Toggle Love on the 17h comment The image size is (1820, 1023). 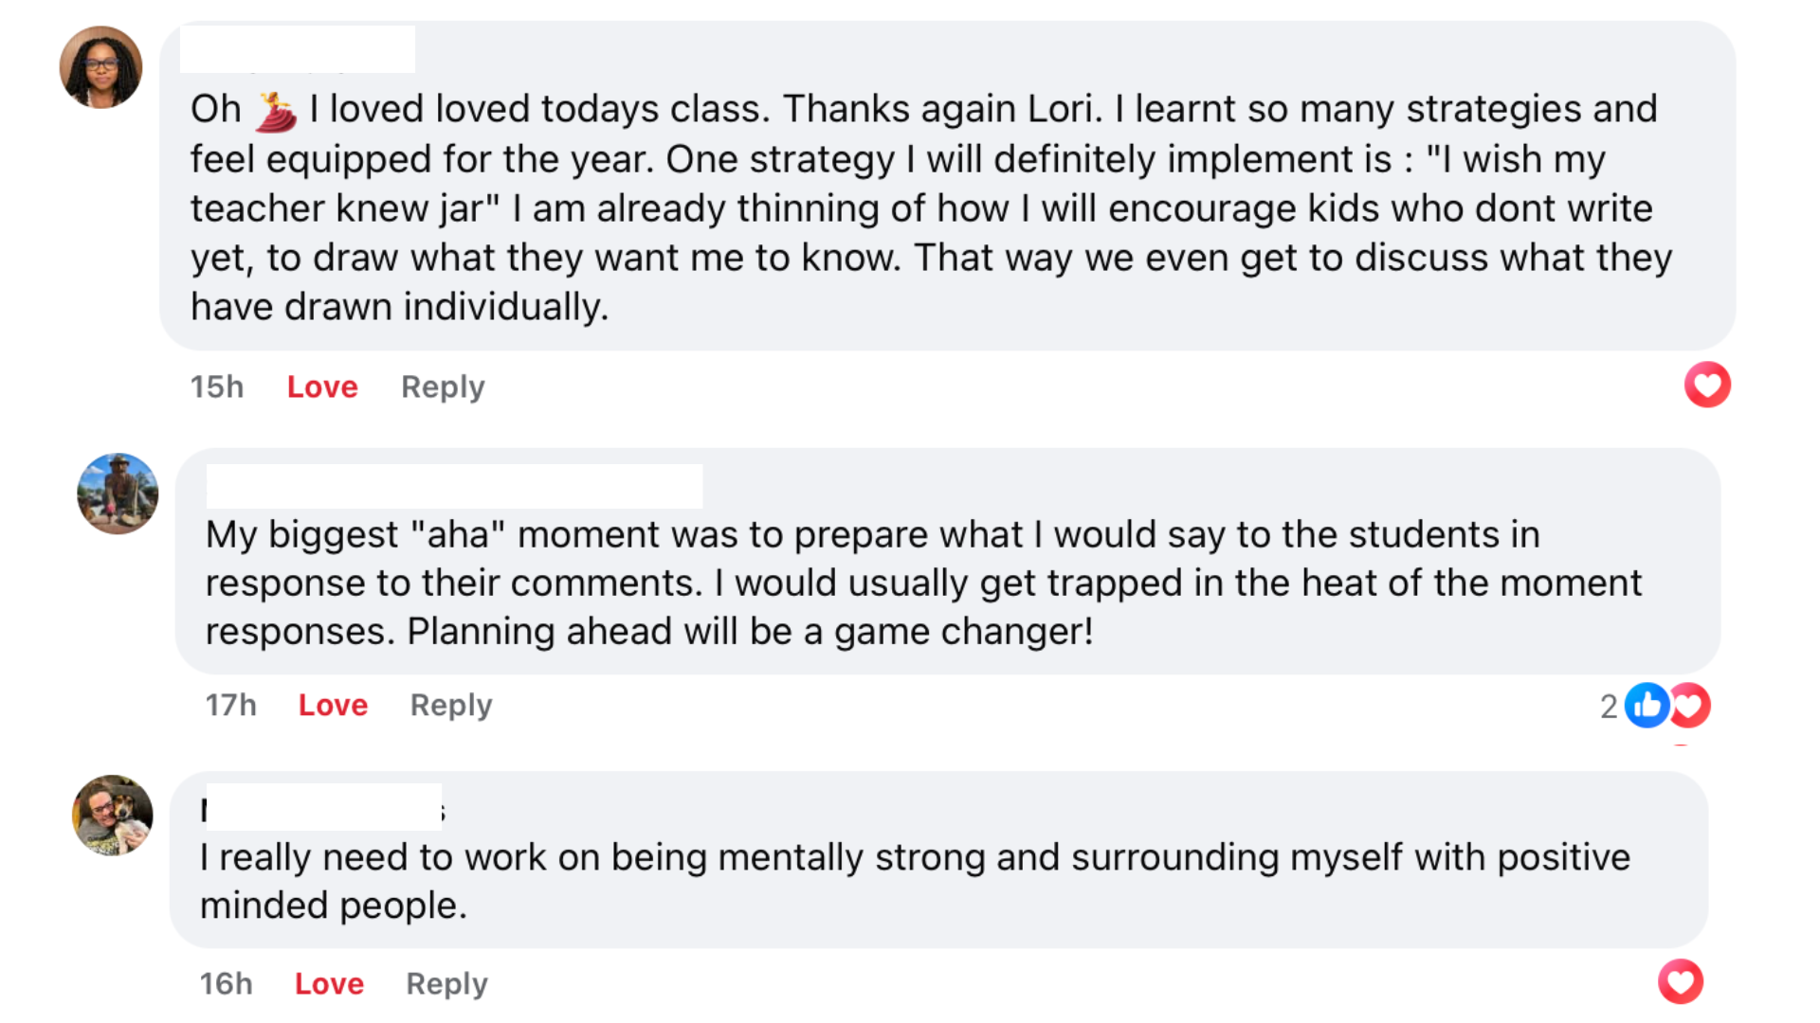(x=333, y=706)
